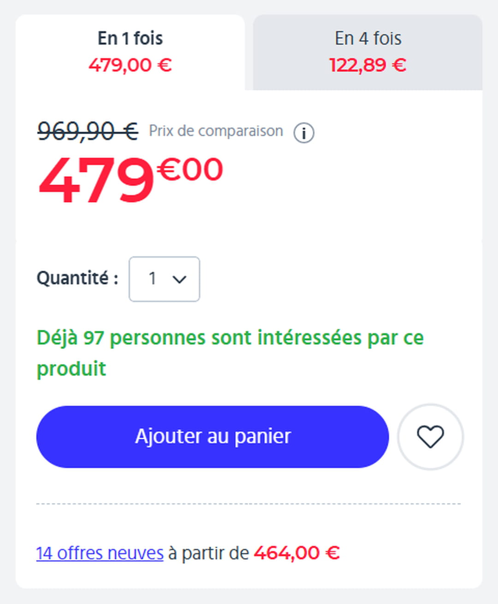Switch to the En 4 fois tab
Viewport: 498px width, 604px height.
point(368,52)
